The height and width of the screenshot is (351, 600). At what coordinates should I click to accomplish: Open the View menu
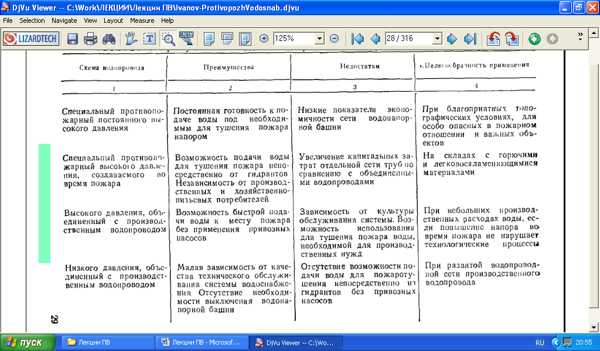(x=90, y=20)
